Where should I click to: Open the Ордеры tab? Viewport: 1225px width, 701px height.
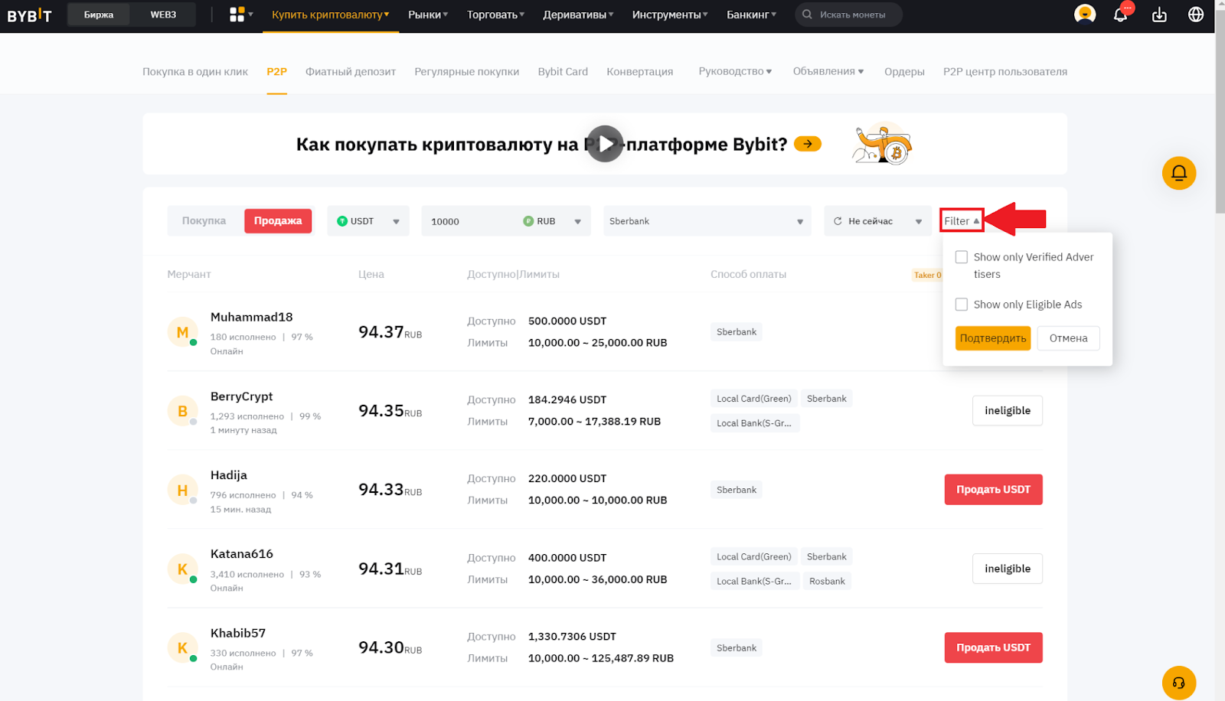(x=904, y=71)
